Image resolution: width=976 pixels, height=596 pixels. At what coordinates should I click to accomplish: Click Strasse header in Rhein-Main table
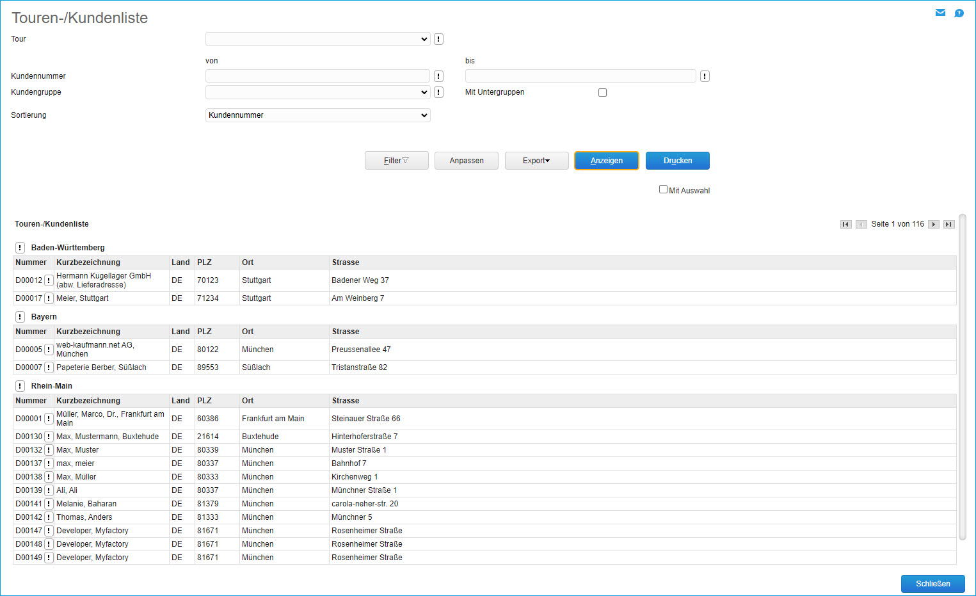click(346, 401)
